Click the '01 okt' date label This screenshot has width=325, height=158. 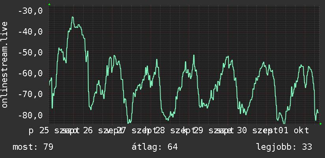pos(293,131)
